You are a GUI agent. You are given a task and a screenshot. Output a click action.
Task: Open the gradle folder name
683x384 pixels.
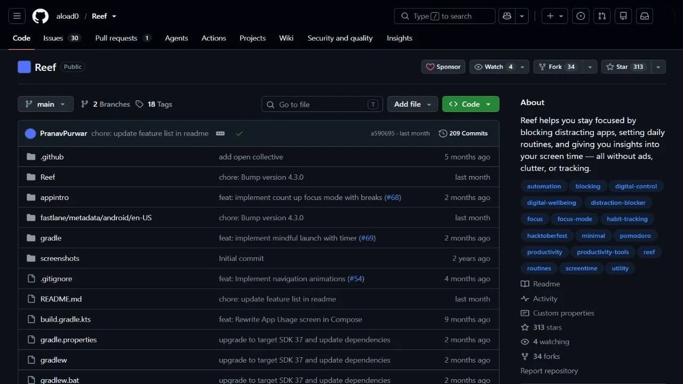coord(51,238)
